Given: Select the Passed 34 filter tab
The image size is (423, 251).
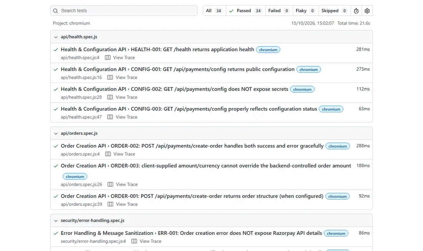Looking at the screenshot, I should [245, 11].
